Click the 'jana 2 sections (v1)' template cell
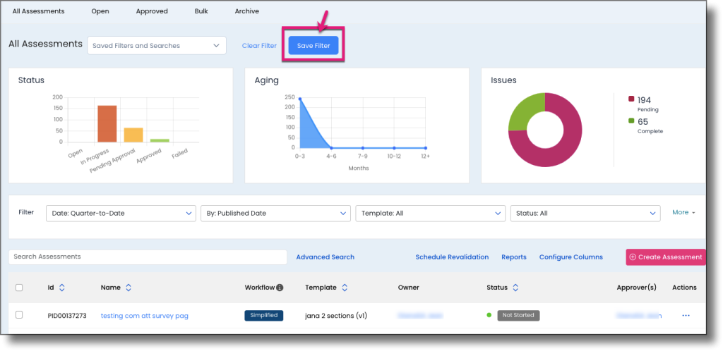This screenshot has width=723, height=351. 336,316
